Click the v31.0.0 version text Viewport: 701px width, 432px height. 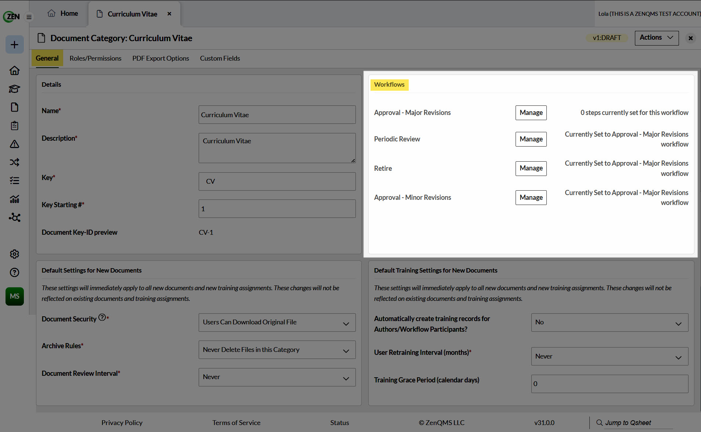(544, 423)
